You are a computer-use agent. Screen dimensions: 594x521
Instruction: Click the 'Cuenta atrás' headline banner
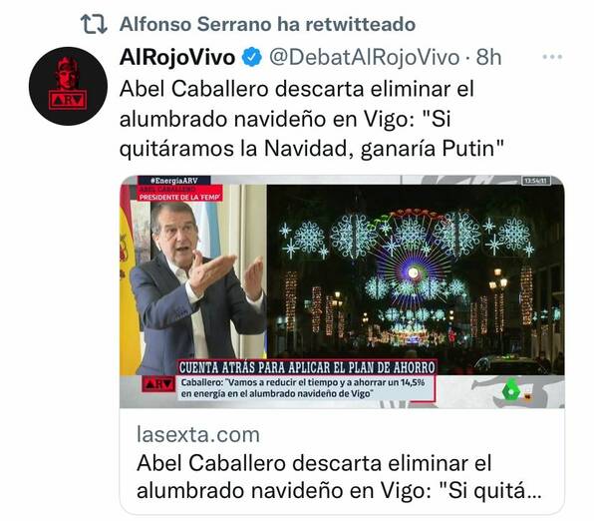[307, 367]
